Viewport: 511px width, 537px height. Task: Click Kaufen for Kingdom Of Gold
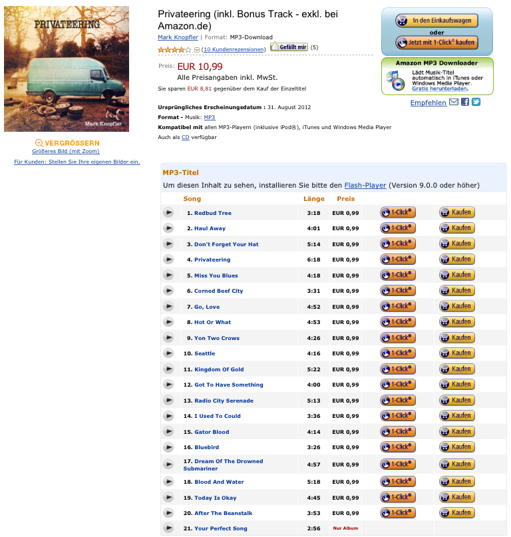click(x=457, y=369)
